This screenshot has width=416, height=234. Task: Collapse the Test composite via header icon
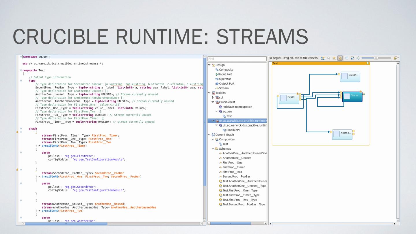tap(368, 63)
